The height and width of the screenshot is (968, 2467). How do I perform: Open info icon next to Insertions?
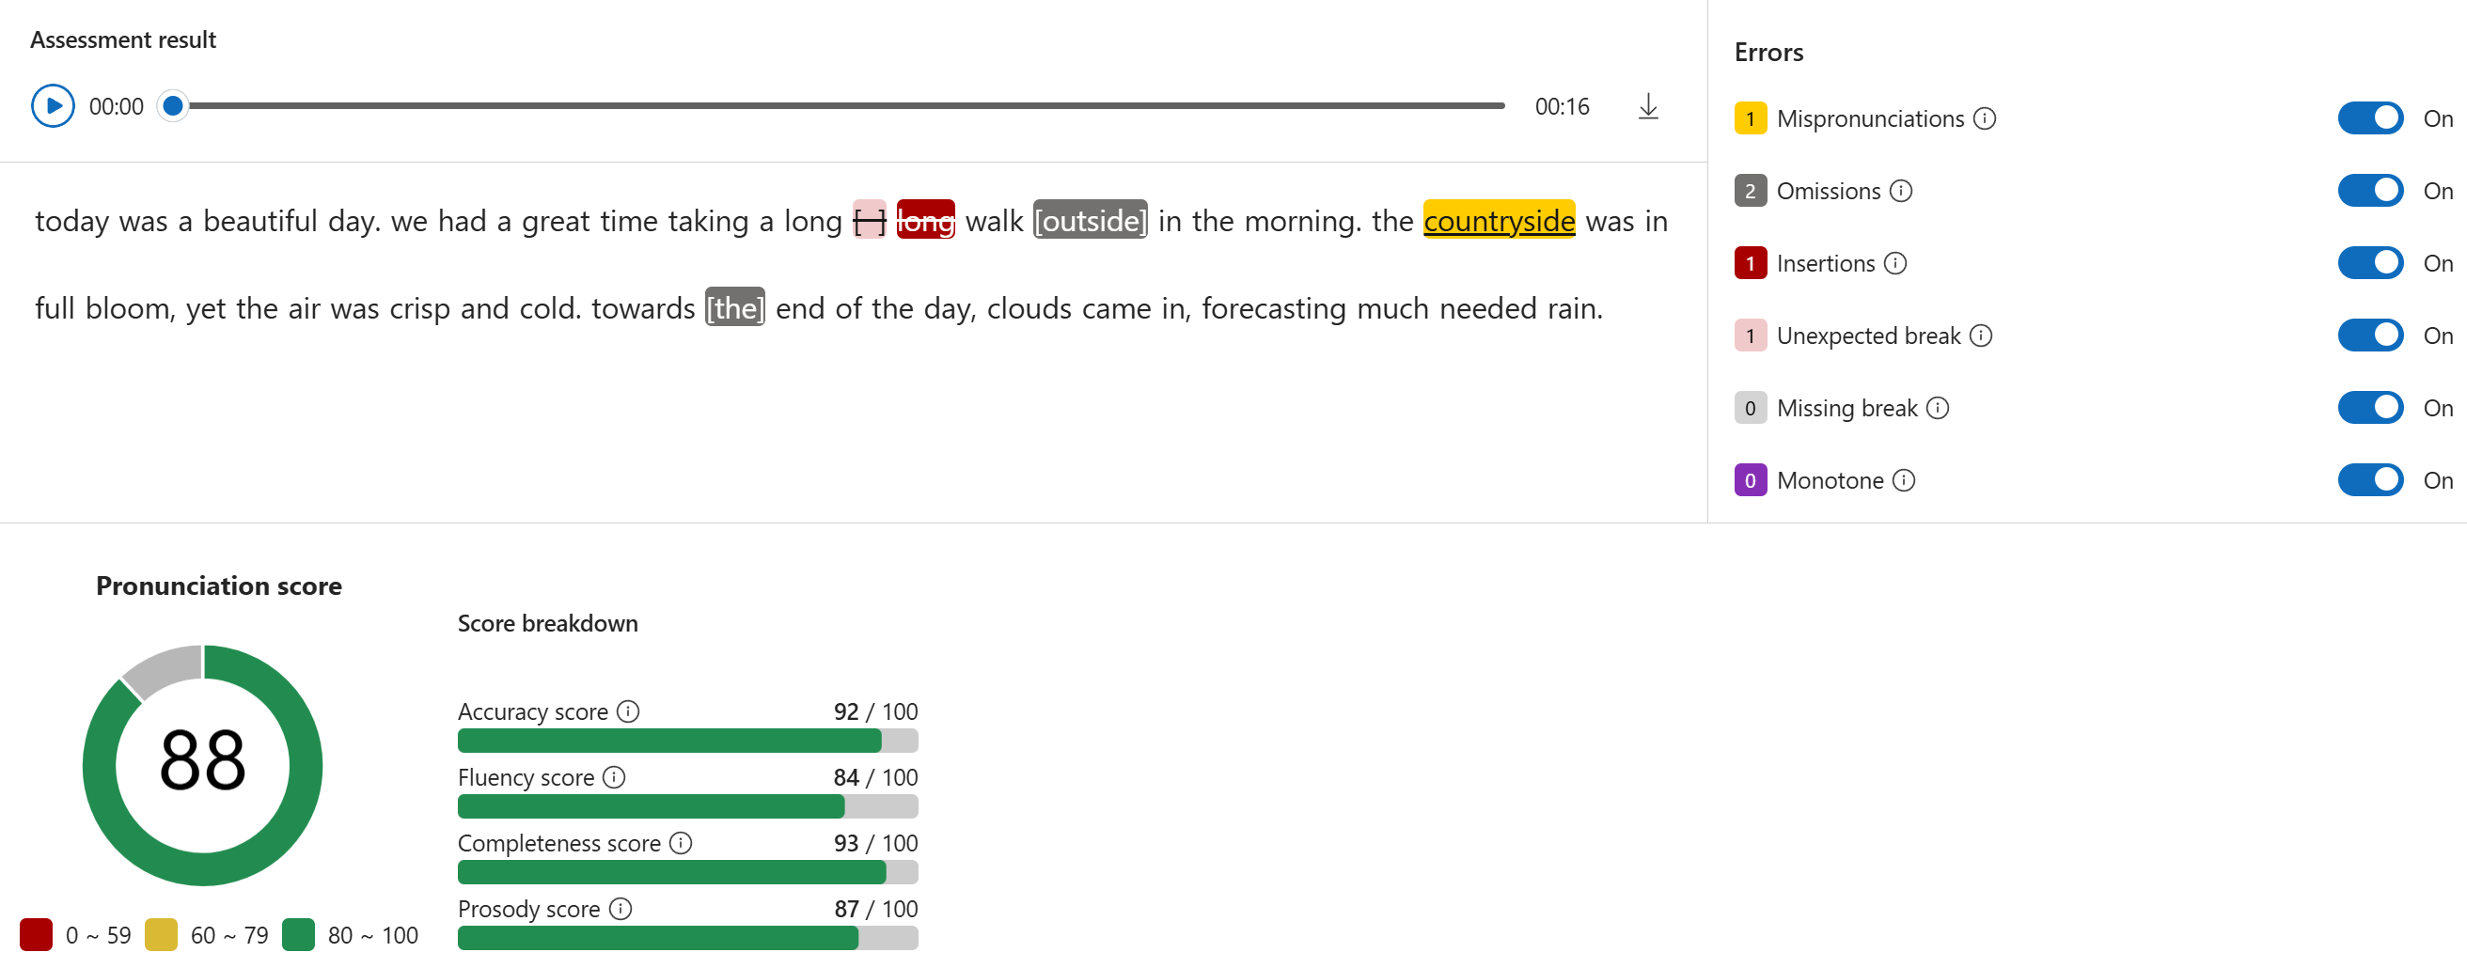[x=1894, y=263]
